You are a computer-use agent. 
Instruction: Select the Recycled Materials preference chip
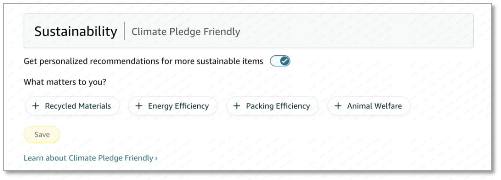click(72, 106)
